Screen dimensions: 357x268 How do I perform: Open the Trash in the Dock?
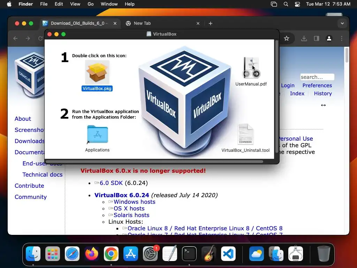324,254
